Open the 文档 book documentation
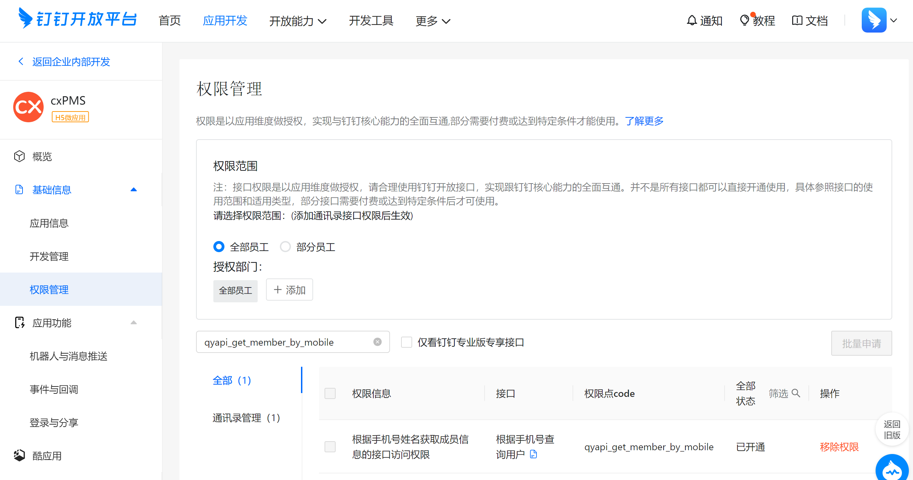 (809, 20)
